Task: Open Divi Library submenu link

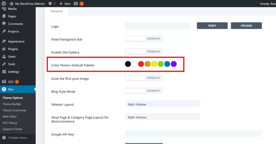Action: tap(10, 123)
